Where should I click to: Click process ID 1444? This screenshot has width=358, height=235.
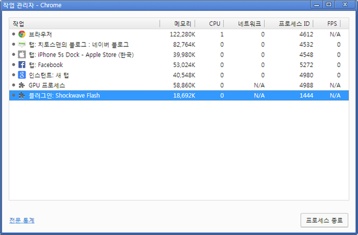pos(306,96)
